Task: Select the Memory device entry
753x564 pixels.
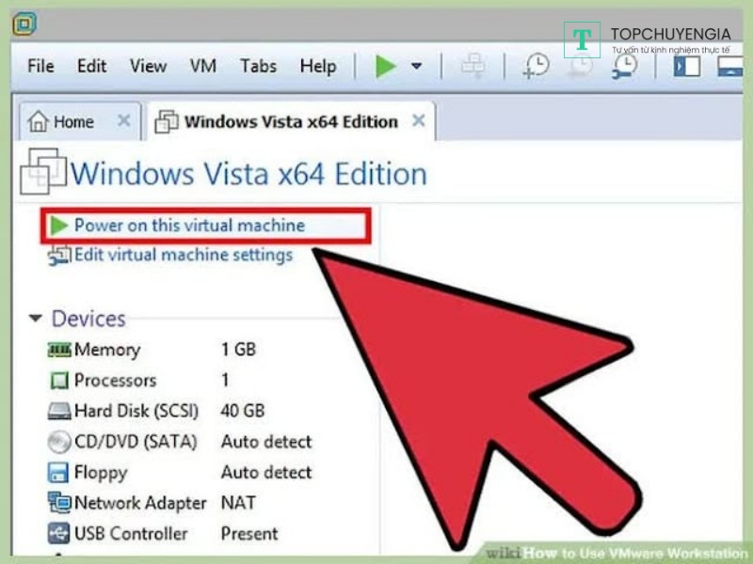Action: pos(106,350)
